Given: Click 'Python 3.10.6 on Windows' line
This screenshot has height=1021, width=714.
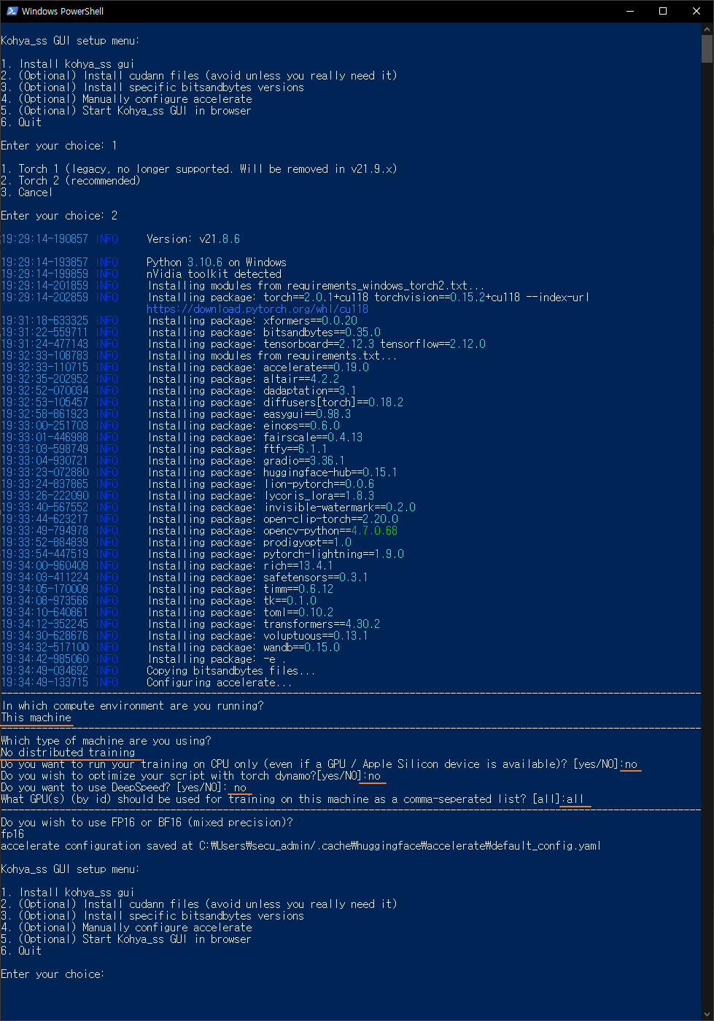Looking at the screenshot, I should point(217,263).
